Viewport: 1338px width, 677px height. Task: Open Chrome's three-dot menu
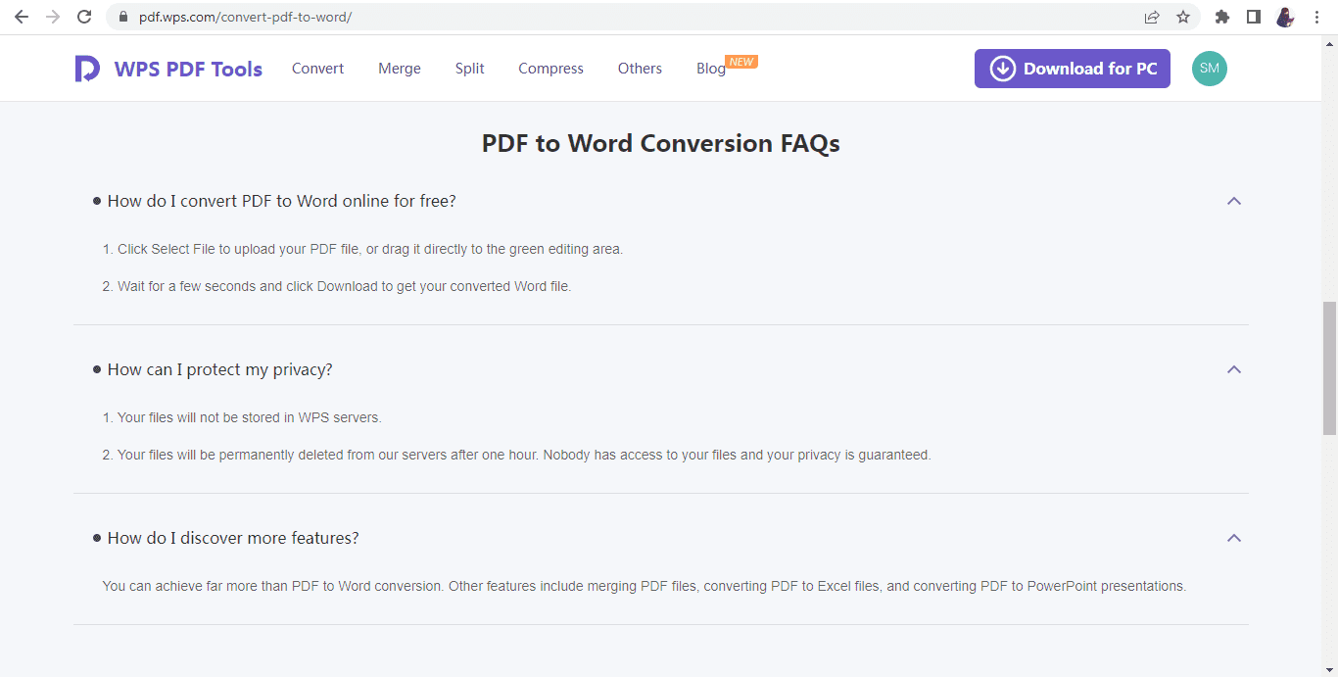click(x=1315, y=17)
